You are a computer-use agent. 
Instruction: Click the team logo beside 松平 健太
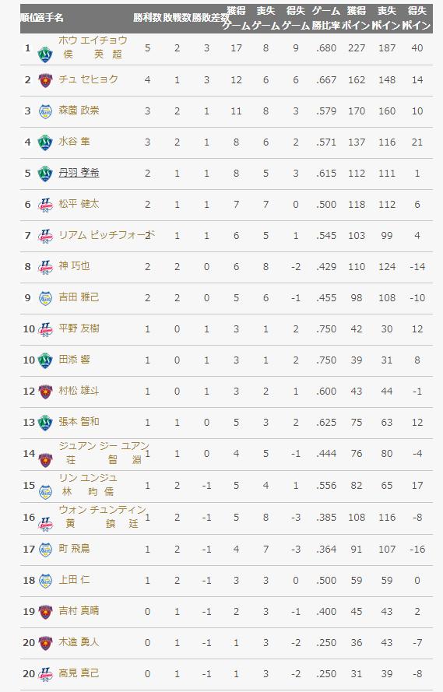[45, 205]
